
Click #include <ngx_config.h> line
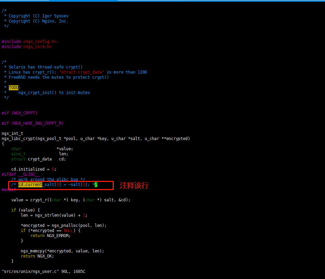click(x=29, y=42)
